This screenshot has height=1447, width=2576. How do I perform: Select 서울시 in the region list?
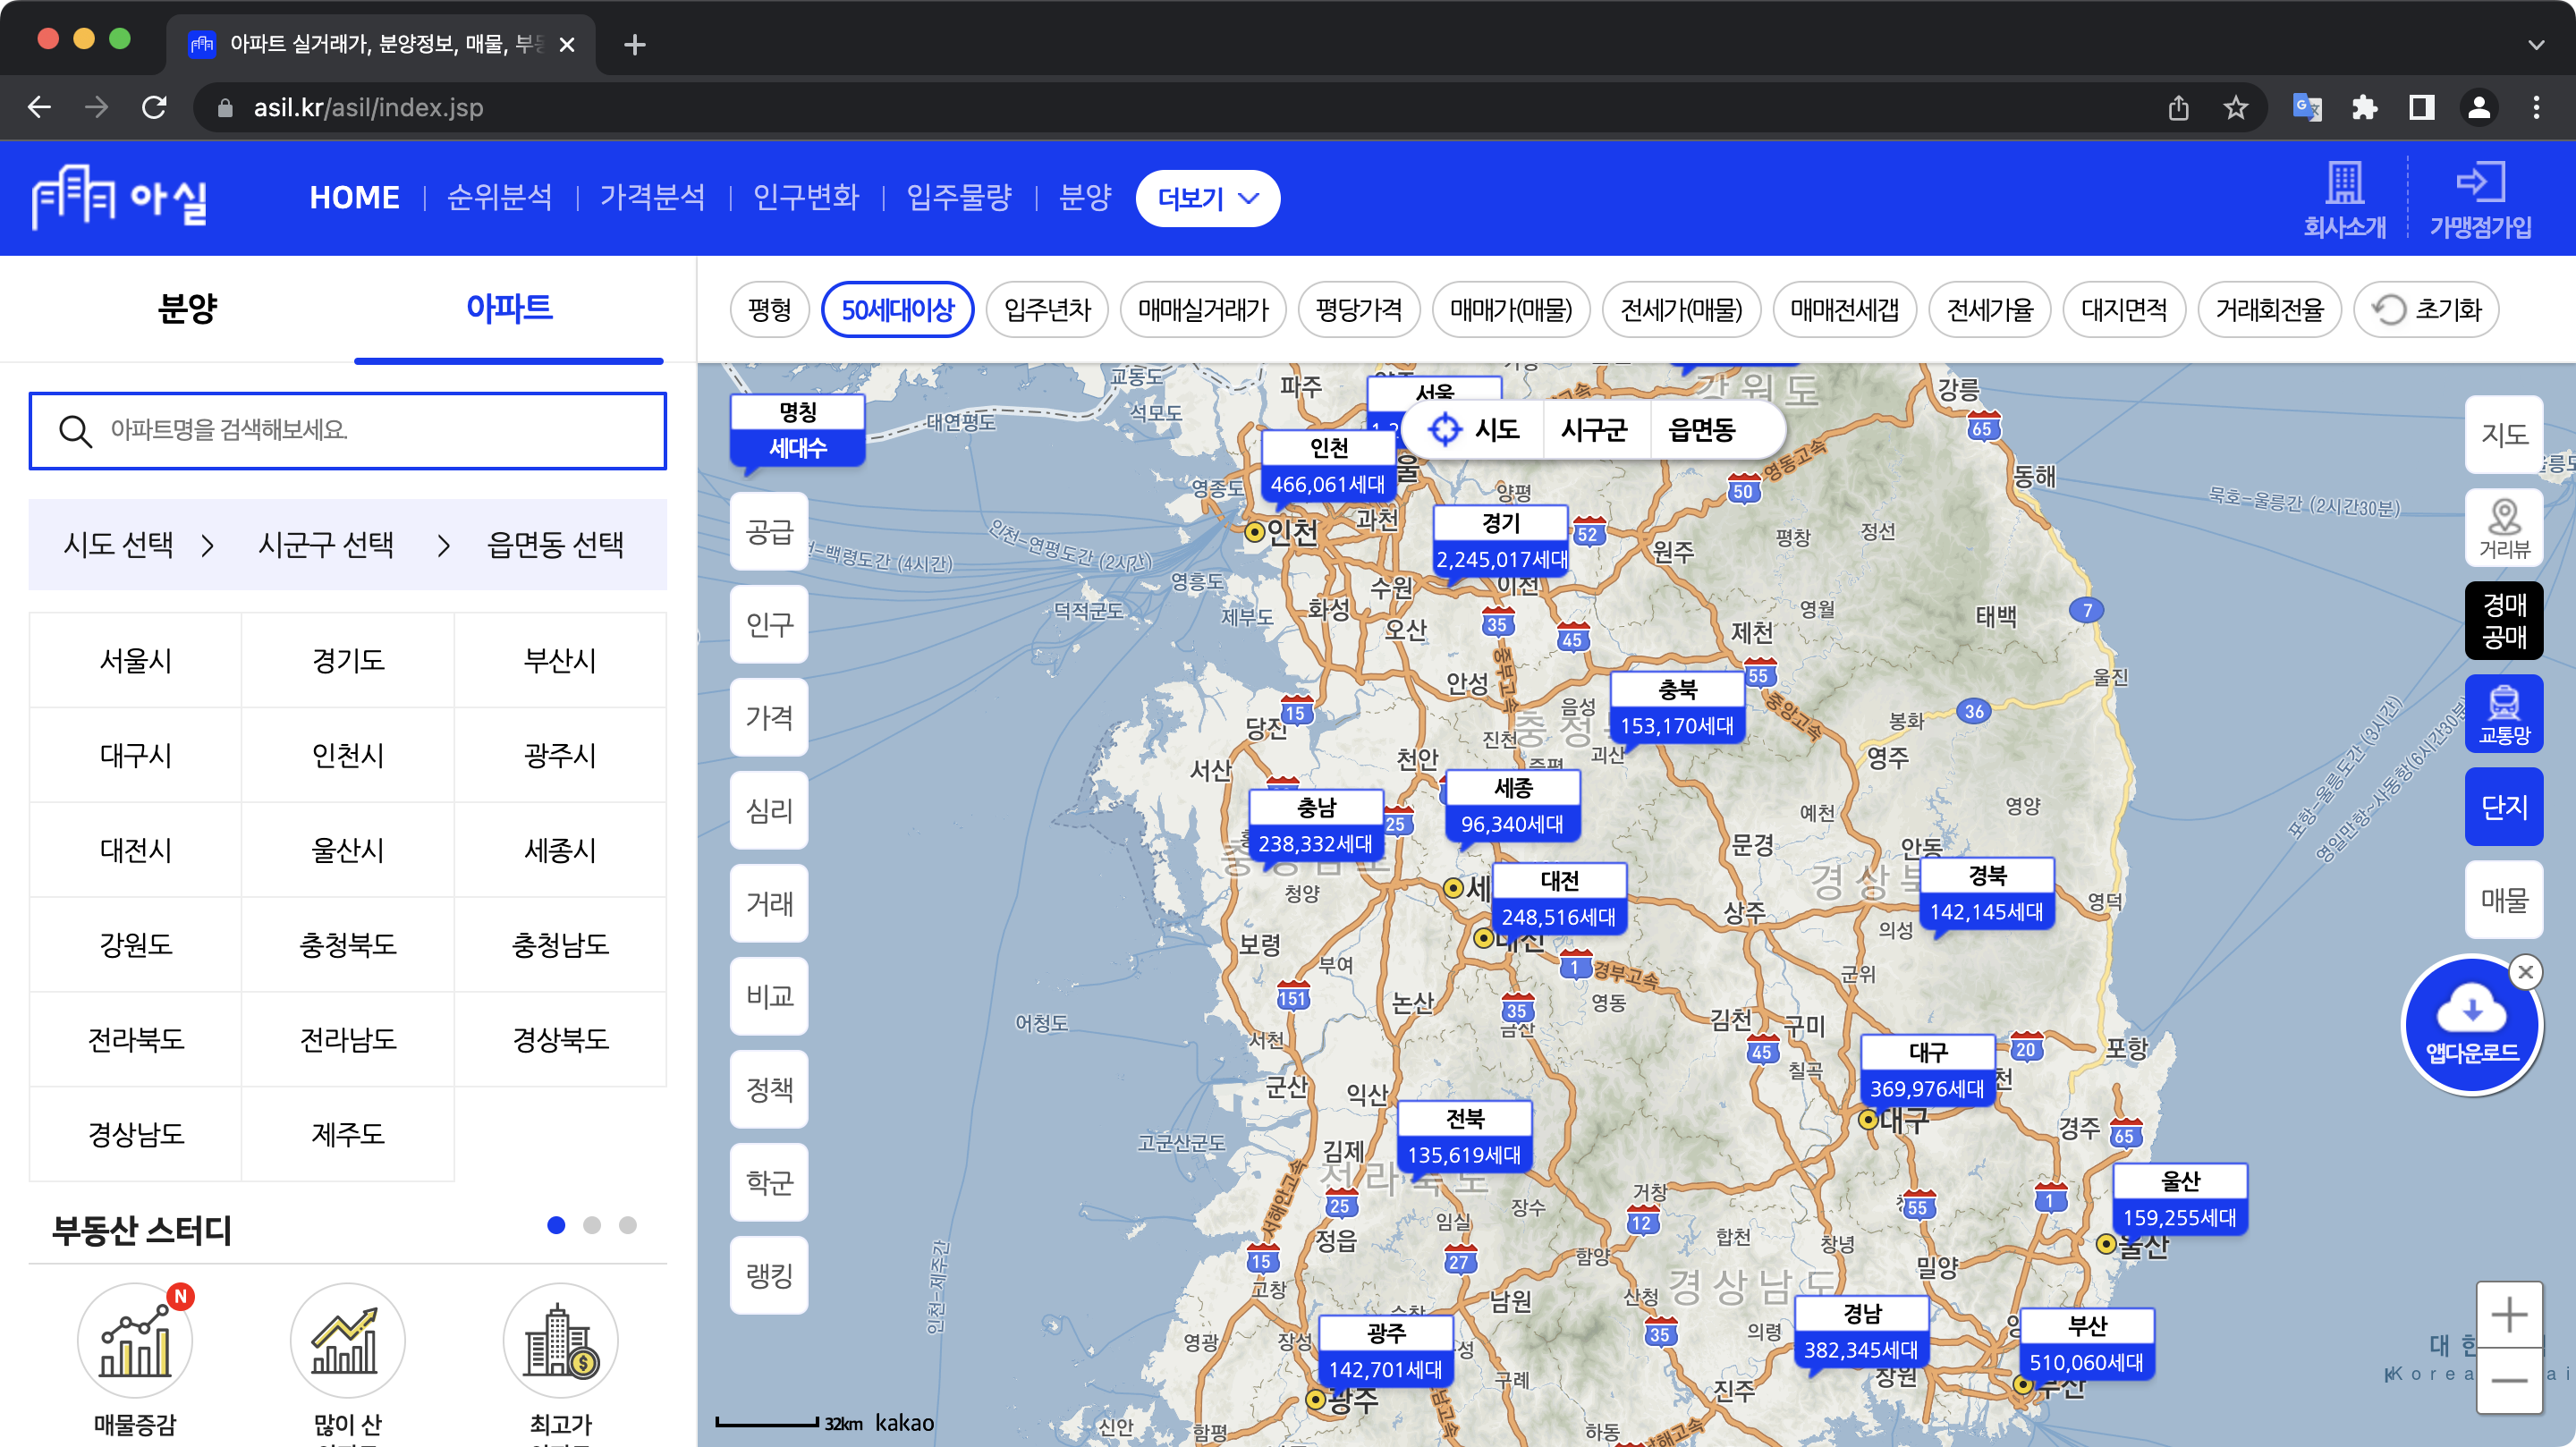coord(136,660)
